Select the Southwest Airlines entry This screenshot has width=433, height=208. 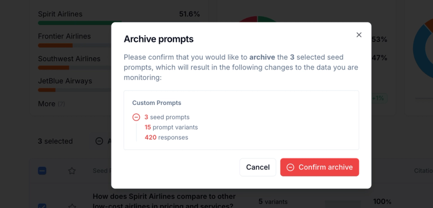pyautogui.click(x=69, y=59)
